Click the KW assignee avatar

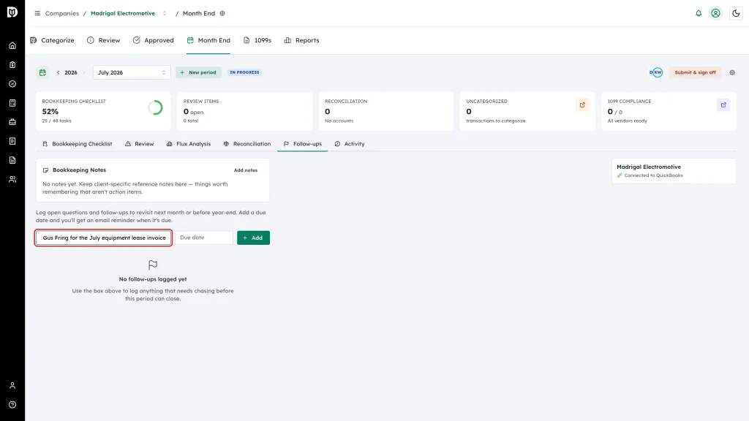657,72
